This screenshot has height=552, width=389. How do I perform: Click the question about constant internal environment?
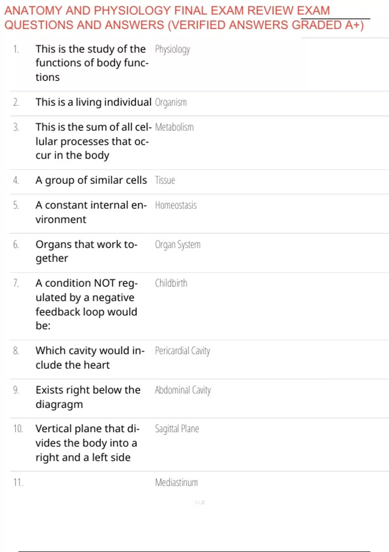(x=91, y=212)
